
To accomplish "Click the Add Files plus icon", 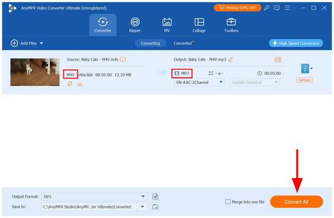I will [14, 43].
